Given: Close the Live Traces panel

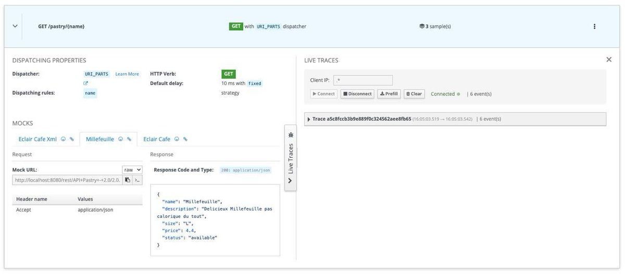Looking at the screenshot, I should [609, 59].
